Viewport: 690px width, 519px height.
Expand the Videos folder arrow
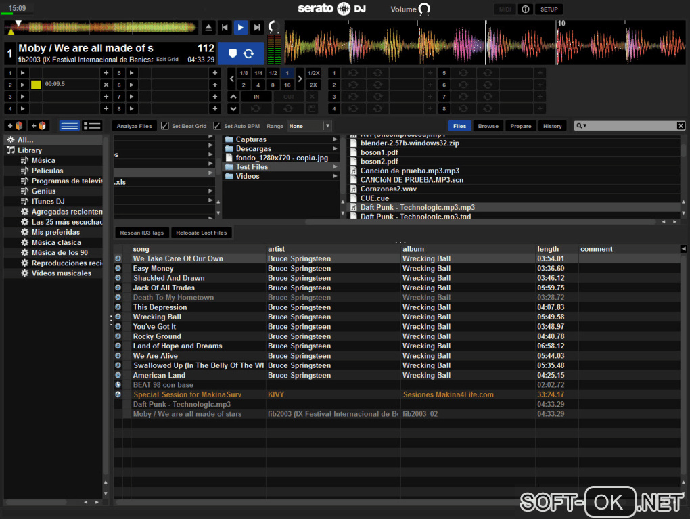pos(335,176)
